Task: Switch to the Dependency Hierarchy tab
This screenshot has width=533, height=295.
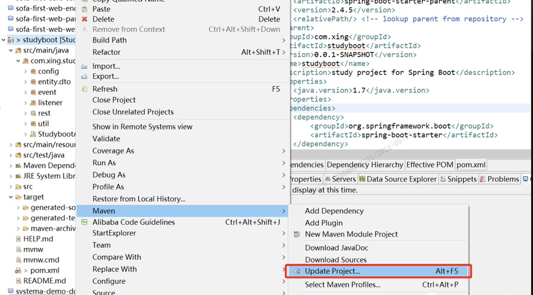Action: click(365, 165)
